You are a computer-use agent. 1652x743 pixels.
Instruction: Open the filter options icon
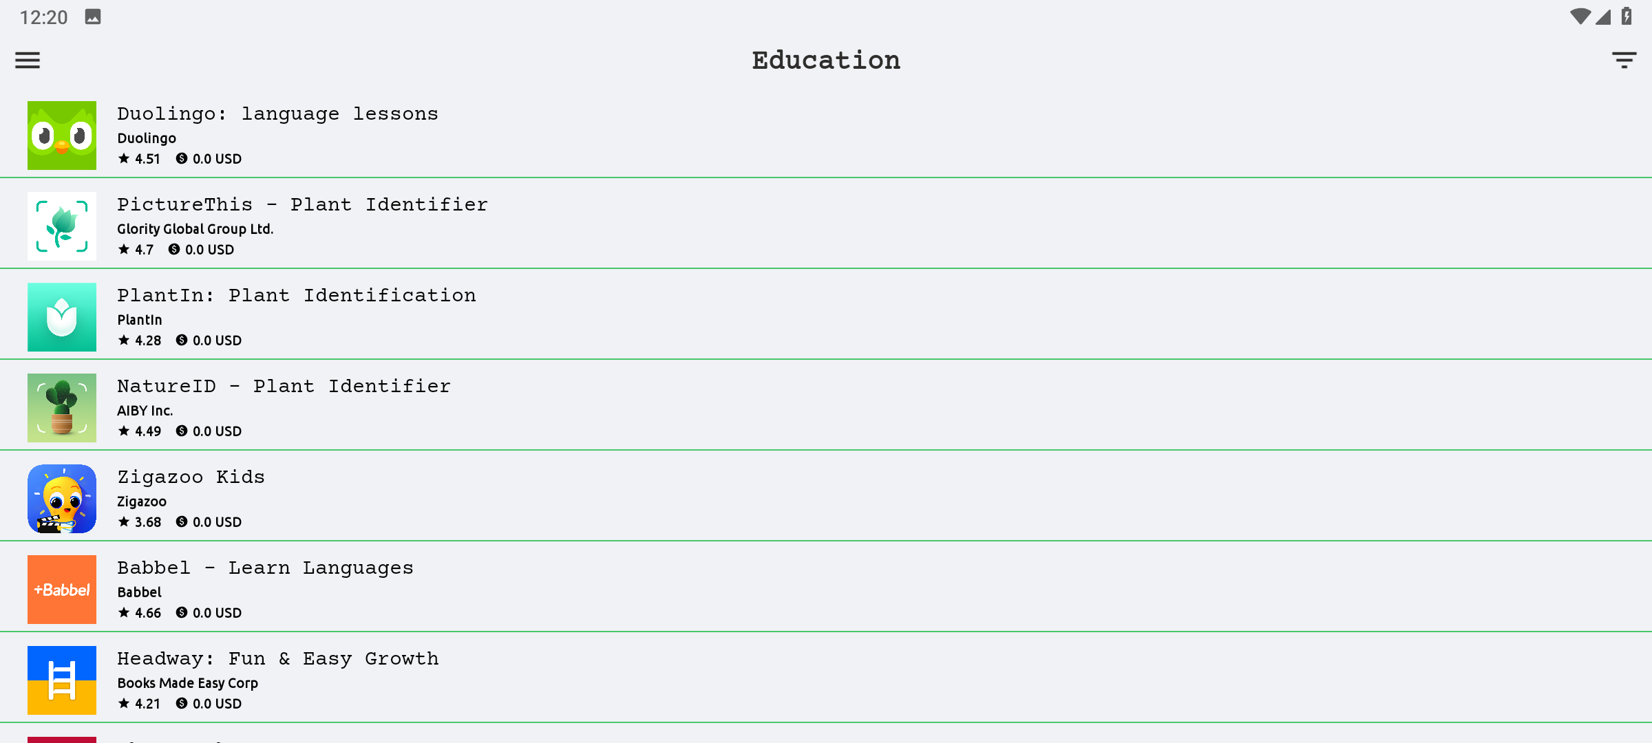1624,61
